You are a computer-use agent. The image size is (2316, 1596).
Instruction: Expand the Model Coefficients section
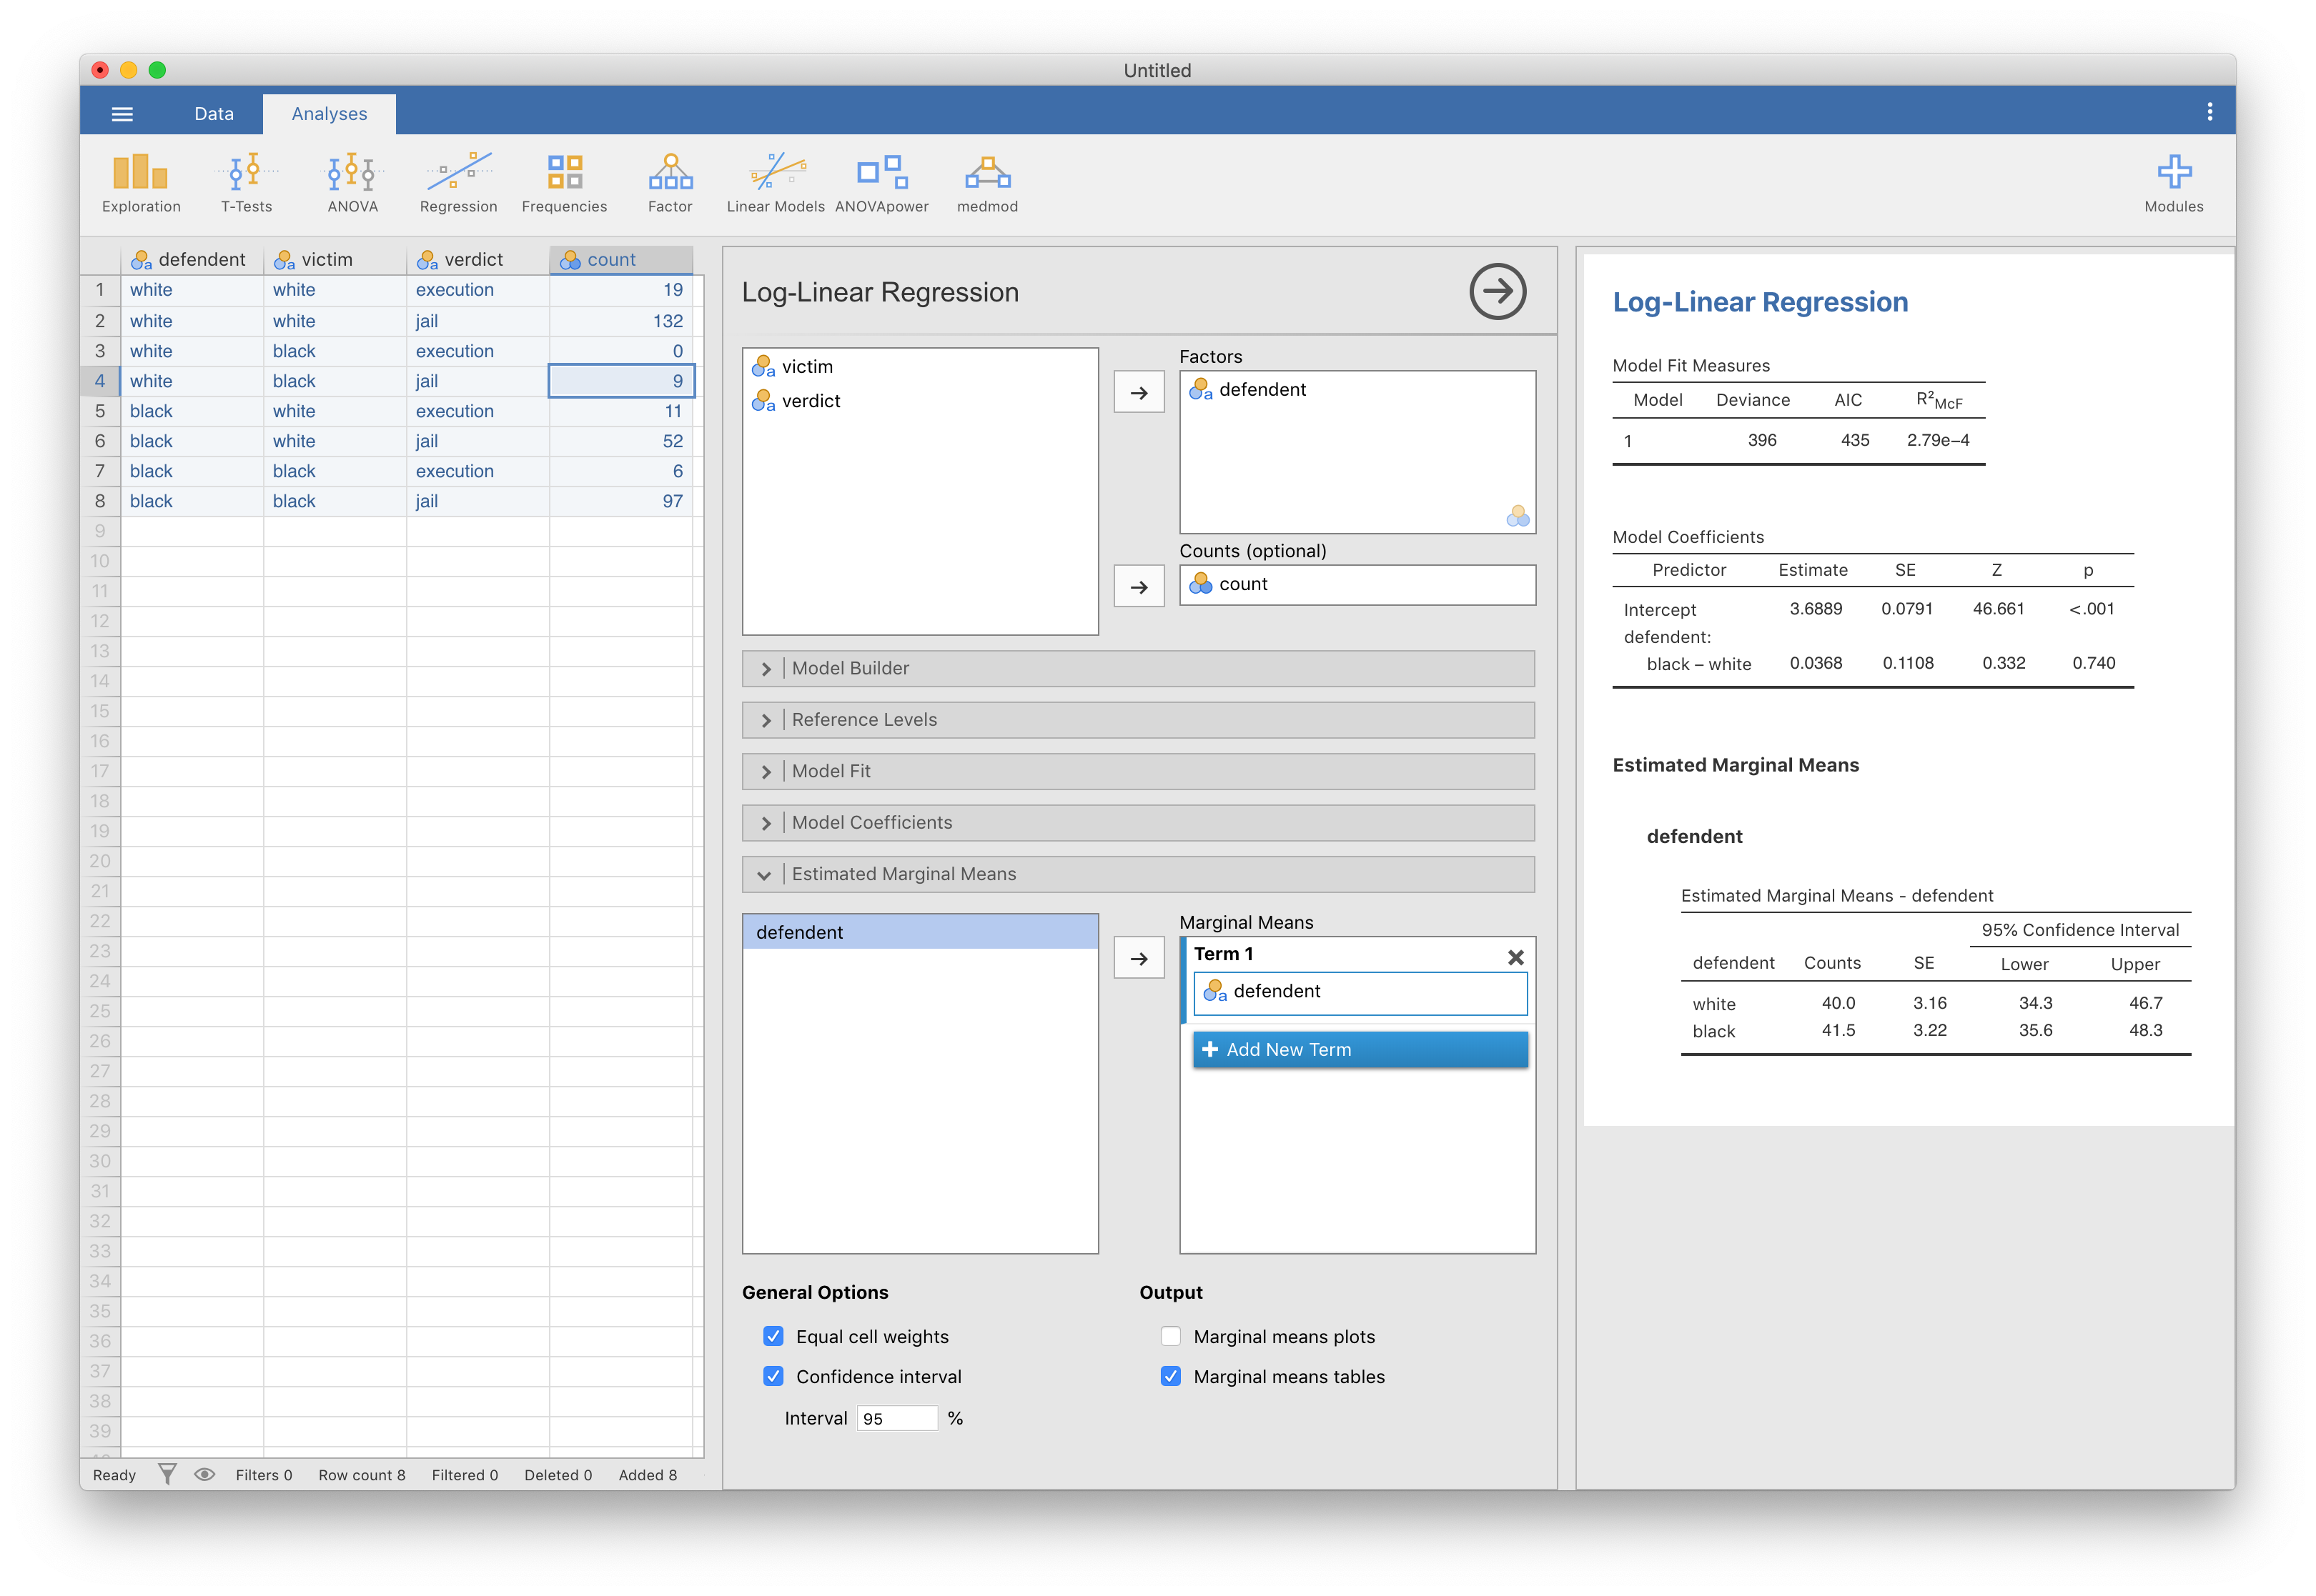[1137, 823]
